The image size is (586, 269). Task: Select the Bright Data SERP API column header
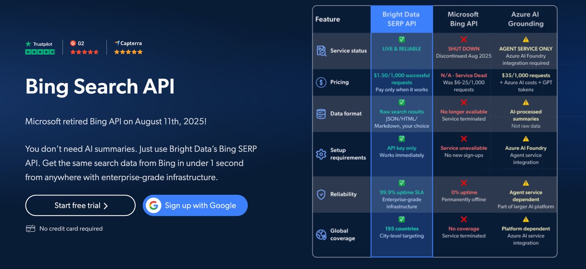(401, 19)
